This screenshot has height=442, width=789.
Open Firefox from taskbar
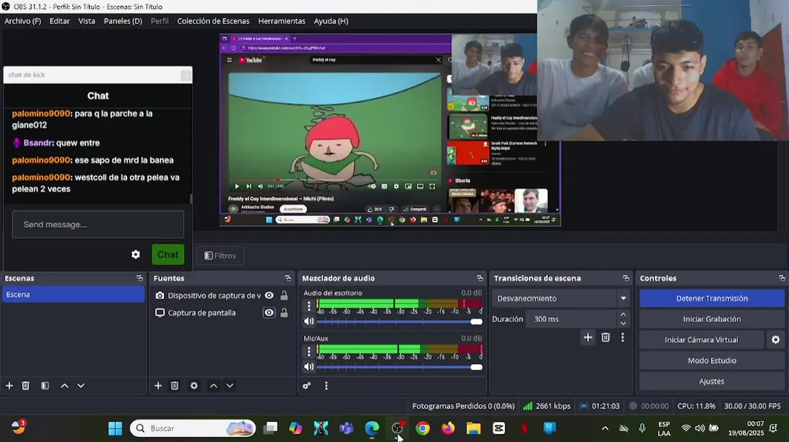point(448,428)
